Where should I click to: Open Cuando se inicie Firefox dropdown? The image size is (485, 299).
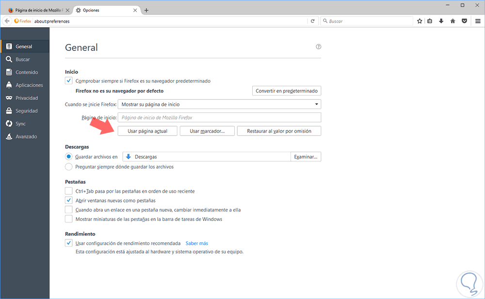click(219, 104)
